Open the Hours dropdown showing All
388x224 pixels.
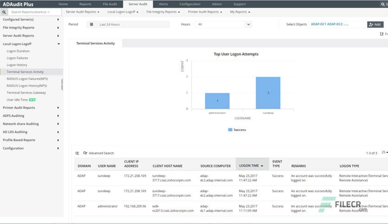223,24
